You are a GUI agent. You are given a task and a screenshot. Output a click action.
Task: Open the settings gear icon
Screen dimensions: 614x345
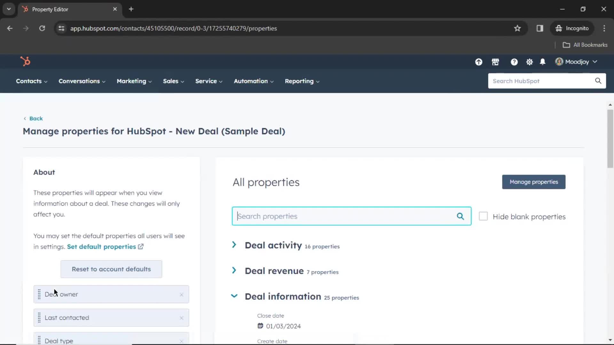point(530,62)
